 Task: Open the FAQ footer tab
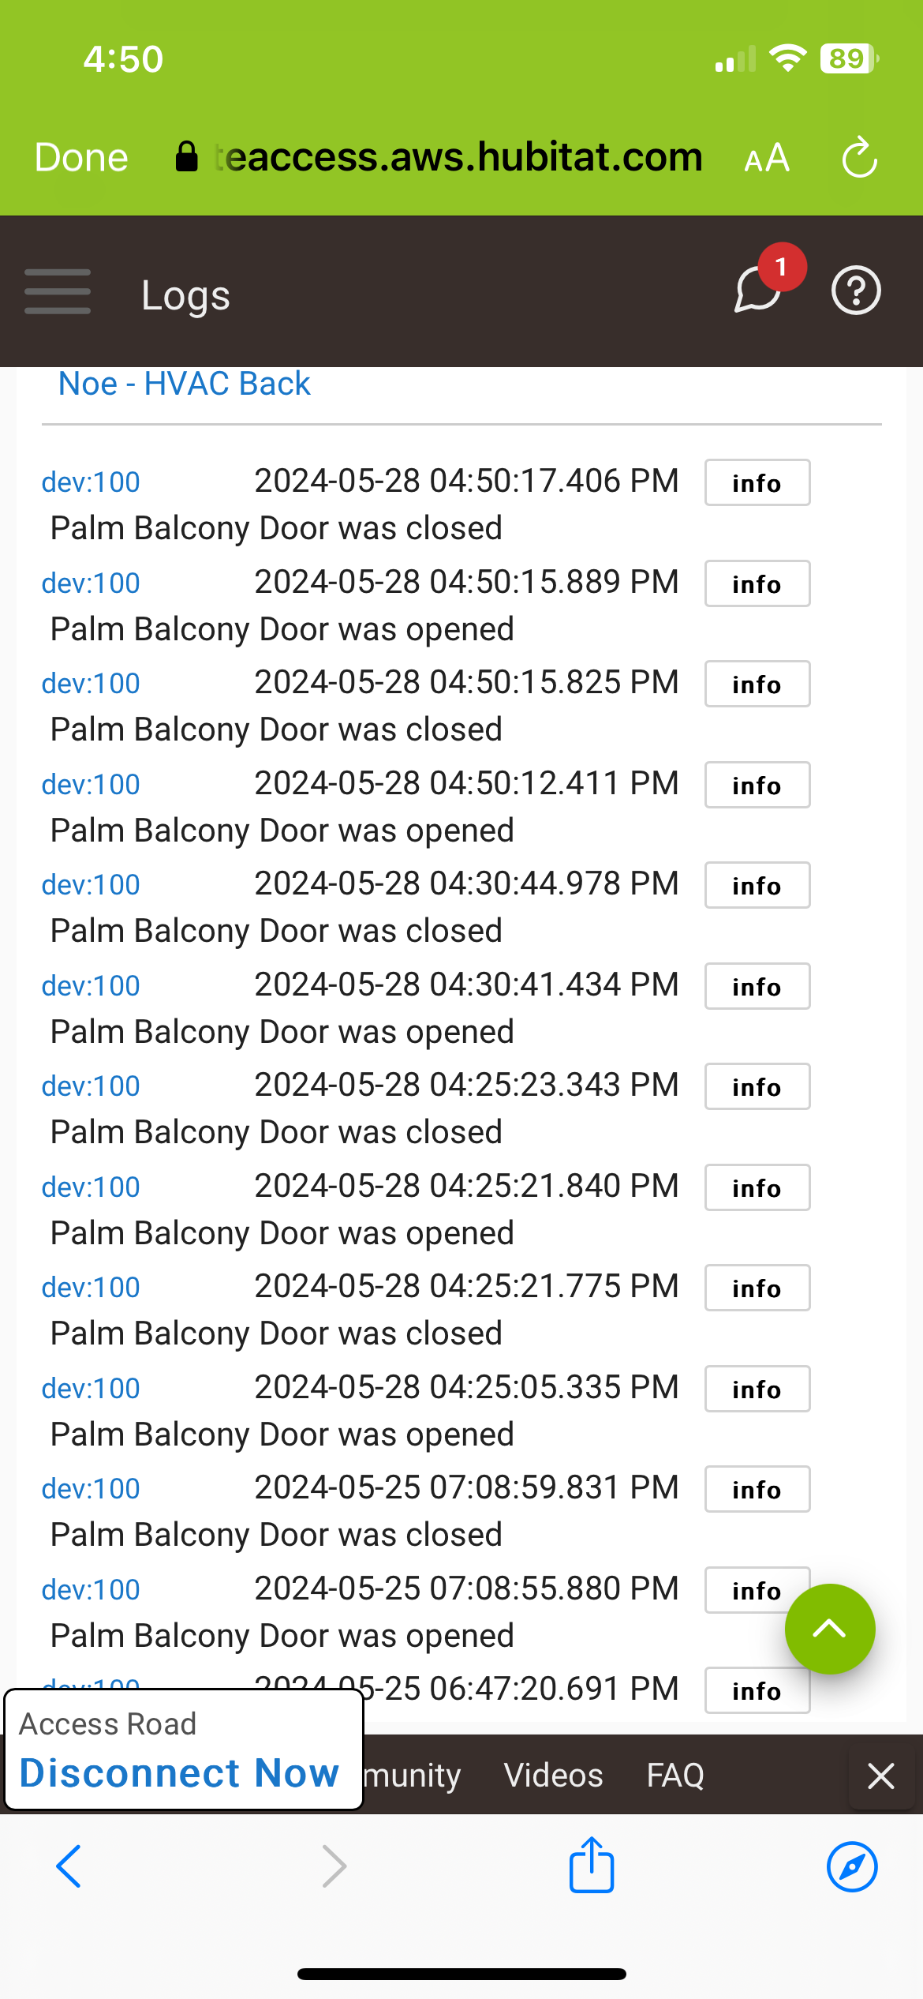(x=675, y=1776)
